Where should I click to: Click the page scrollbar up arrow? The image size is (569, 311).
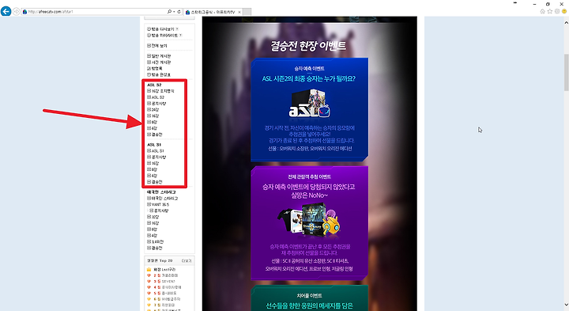click(566, 22)
